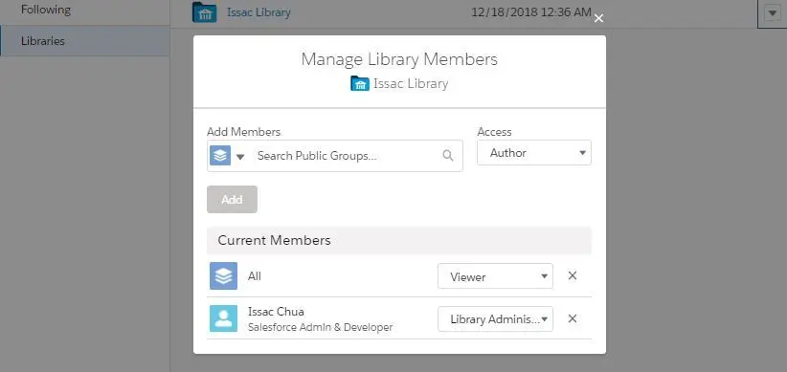The height and width of the screenshot is (372, 787).
Task: Open the member type selector arrow
Action: pos(240,157)
